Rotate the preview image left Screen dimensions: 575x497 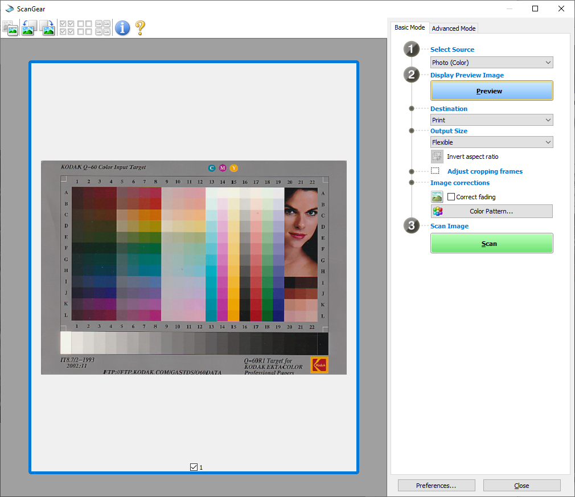[x=29, y=28]
